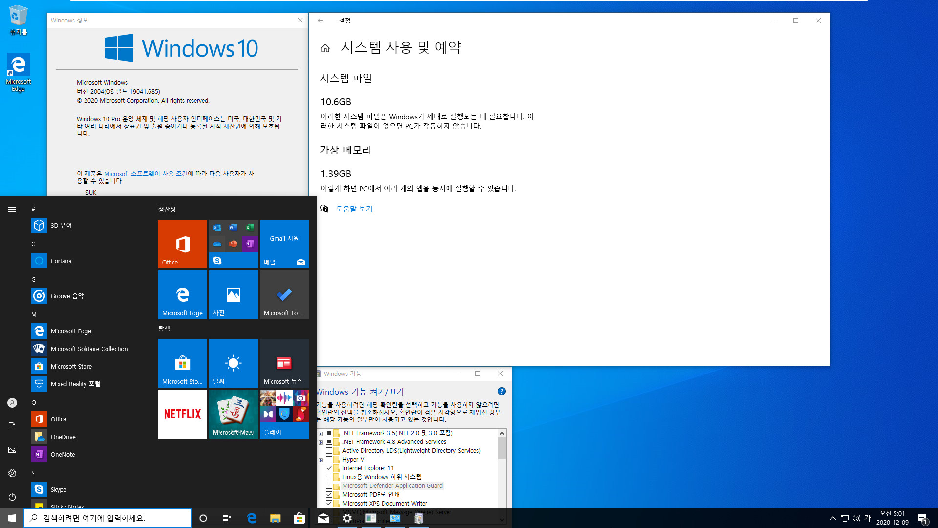938x528 pixels.
Task: Select the C letter group header
Action: pos(33,244)
